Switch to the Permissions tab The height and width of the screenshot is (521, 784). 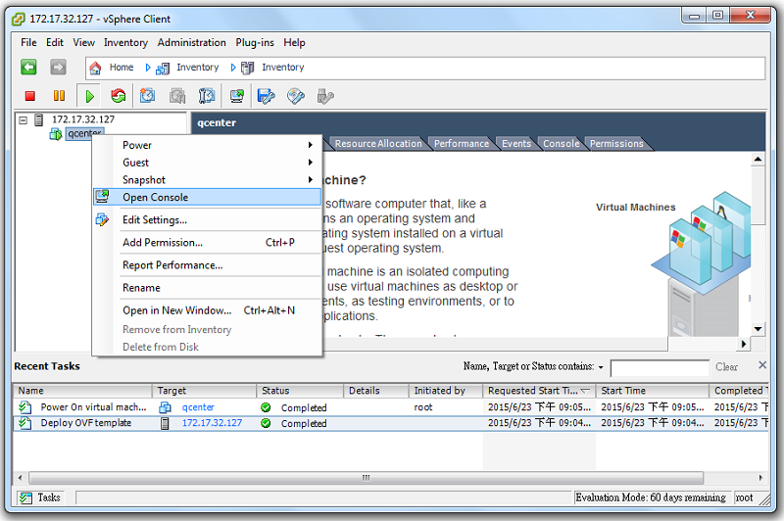[616, 143]
